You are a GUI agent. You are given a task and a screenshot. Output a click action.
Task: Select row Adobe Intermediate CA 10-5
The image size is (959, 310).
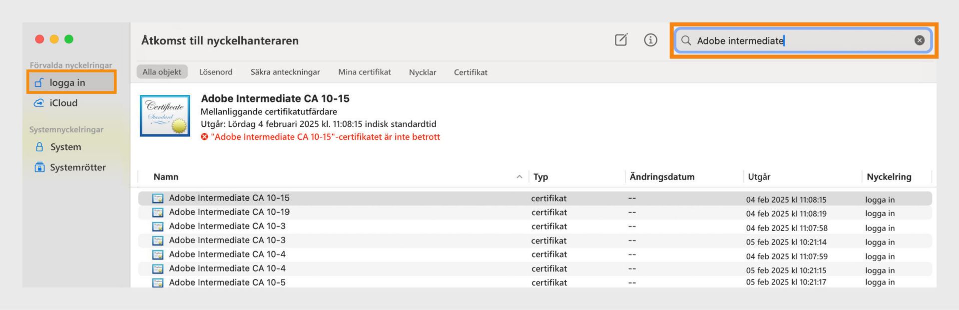coord(535,282)
